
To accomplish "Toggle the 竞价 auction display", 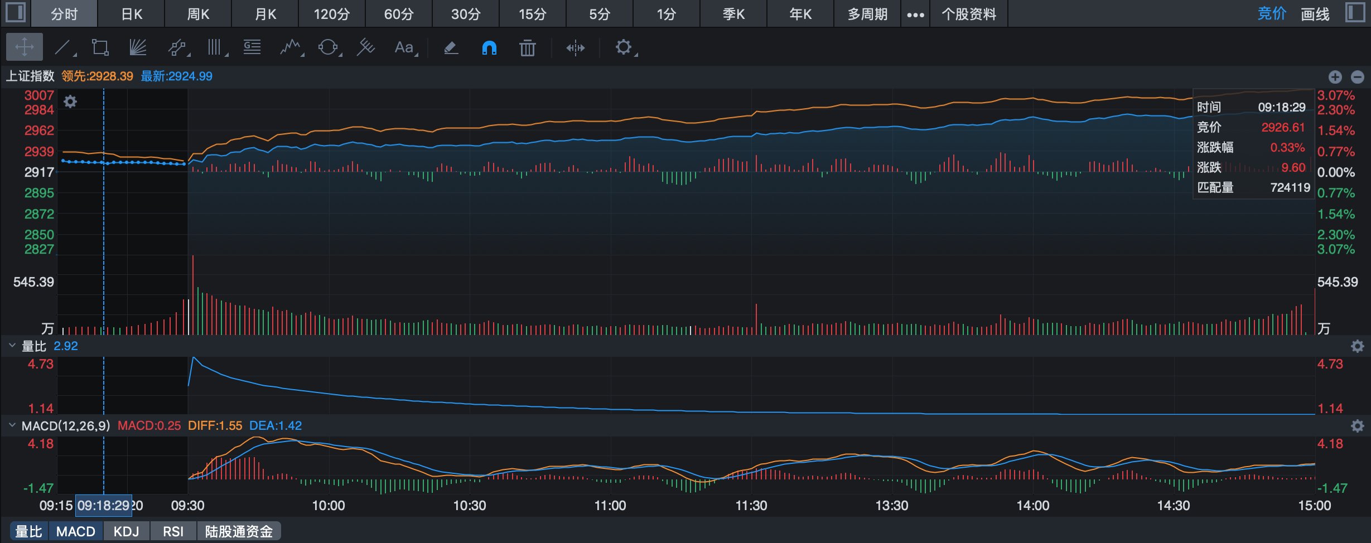I will pyautogui.click(x=1272, y=13).
